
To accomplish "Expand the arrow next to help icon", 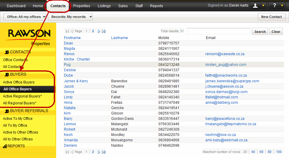I will tap(282, 6).
